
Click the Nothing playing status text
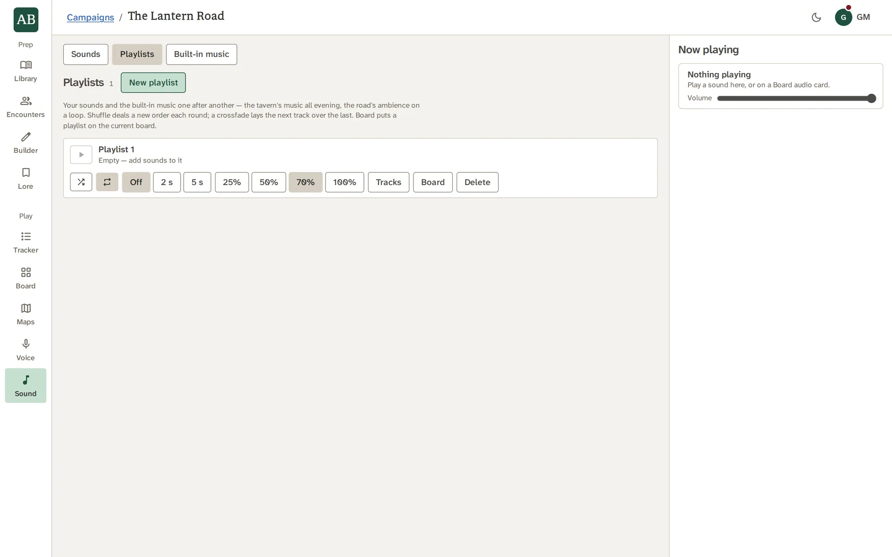tap(719, 74)
